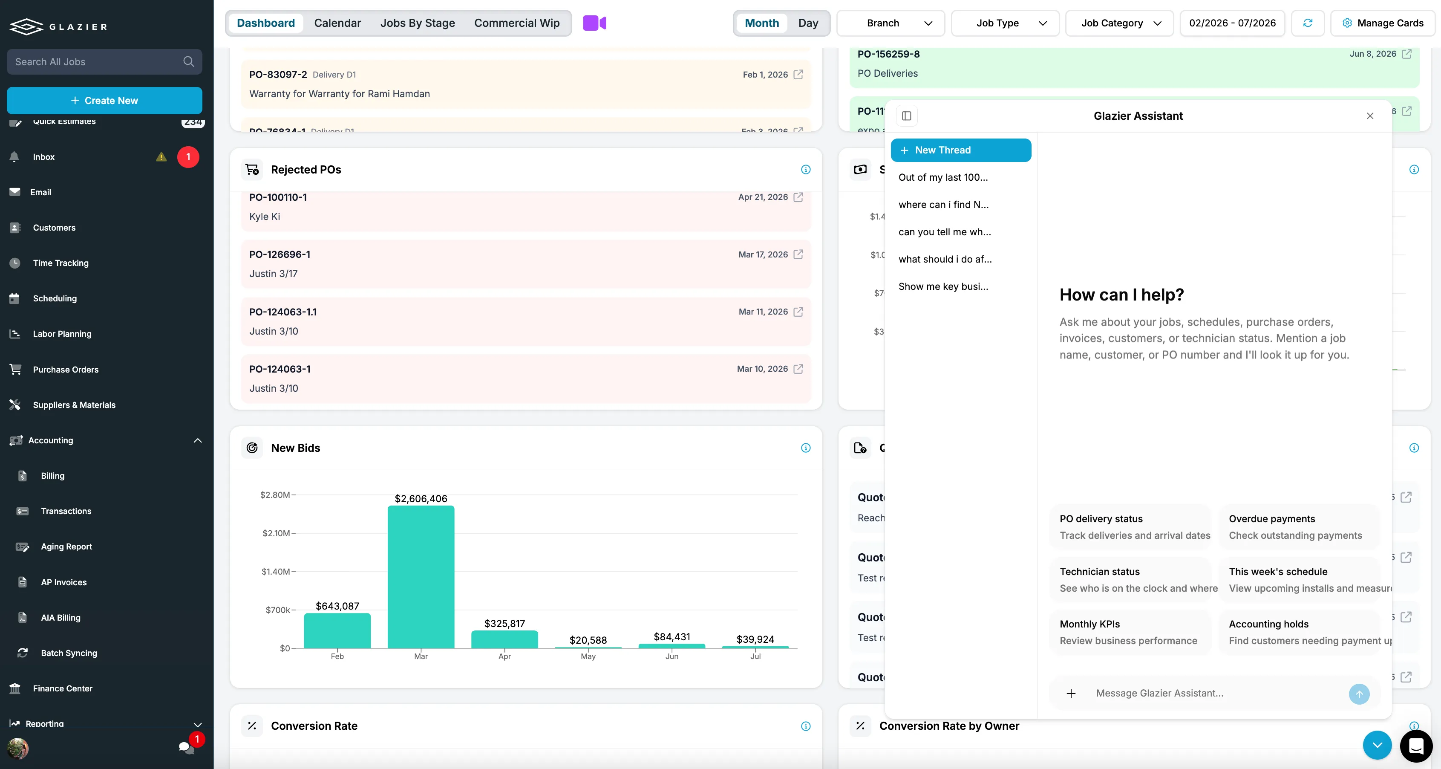Open PO-156259-8 external link icon
1441x769 pixels.
1406,54
